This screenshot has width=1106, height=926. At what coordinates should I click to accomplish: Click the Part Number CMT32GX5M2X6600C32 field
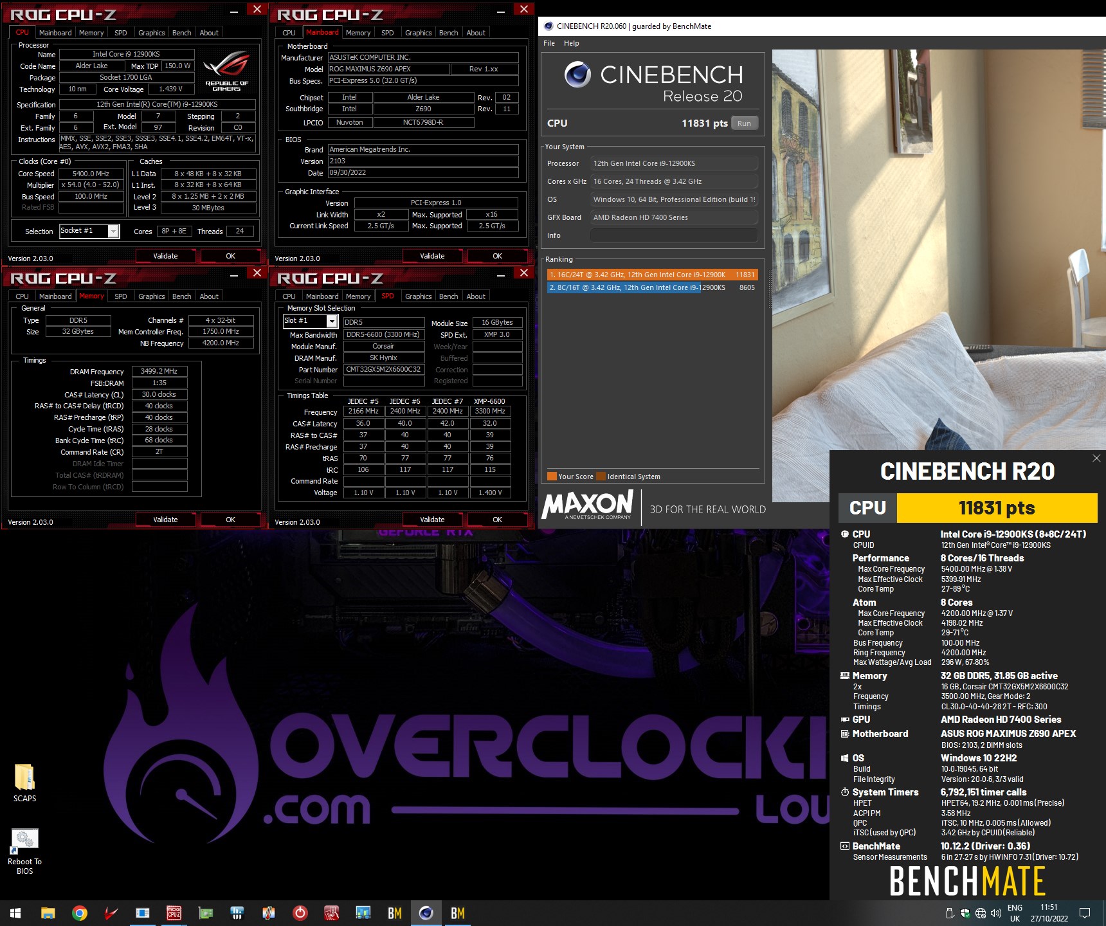click(x=383, y=369)
